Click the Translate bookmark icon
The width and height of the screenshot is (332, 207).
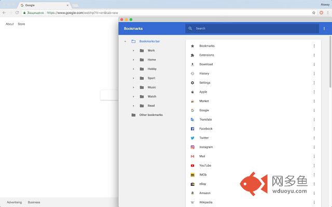pyautogui.click(x=192, y=120)
